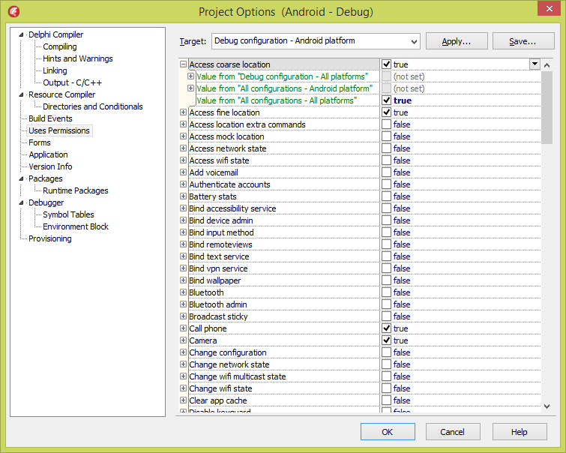Expand the Camera permission row
This screenshot has height=453, width=566.
pos(183,340)
